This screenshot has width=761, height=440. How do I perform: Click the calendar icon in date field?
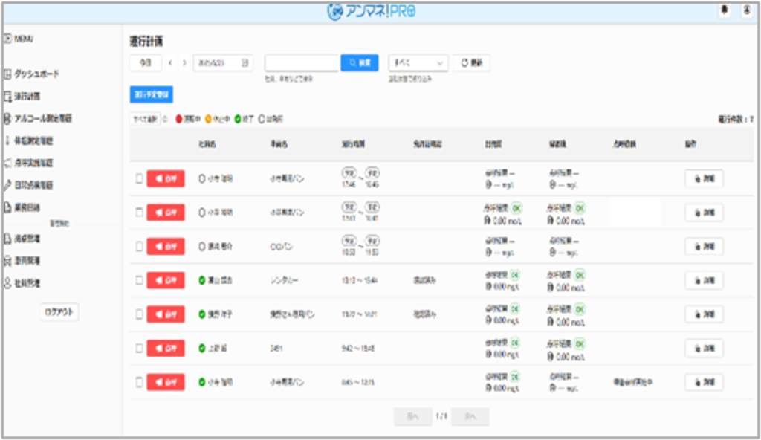coord(245,63)
